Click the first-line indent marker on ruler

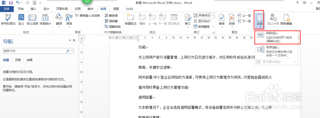tap(138, 36)
